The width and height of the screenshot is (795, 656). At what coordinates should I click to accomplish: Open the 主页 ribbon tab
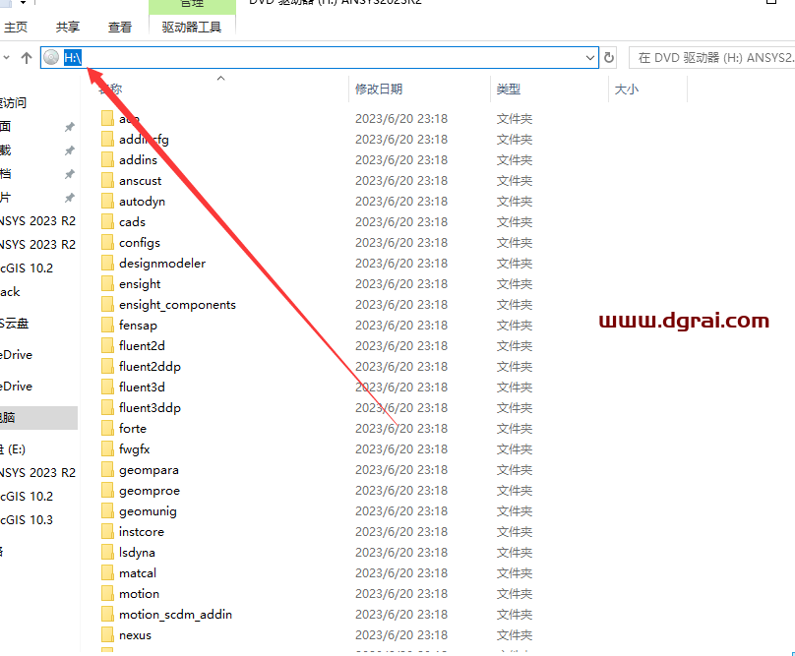(15, 27)
